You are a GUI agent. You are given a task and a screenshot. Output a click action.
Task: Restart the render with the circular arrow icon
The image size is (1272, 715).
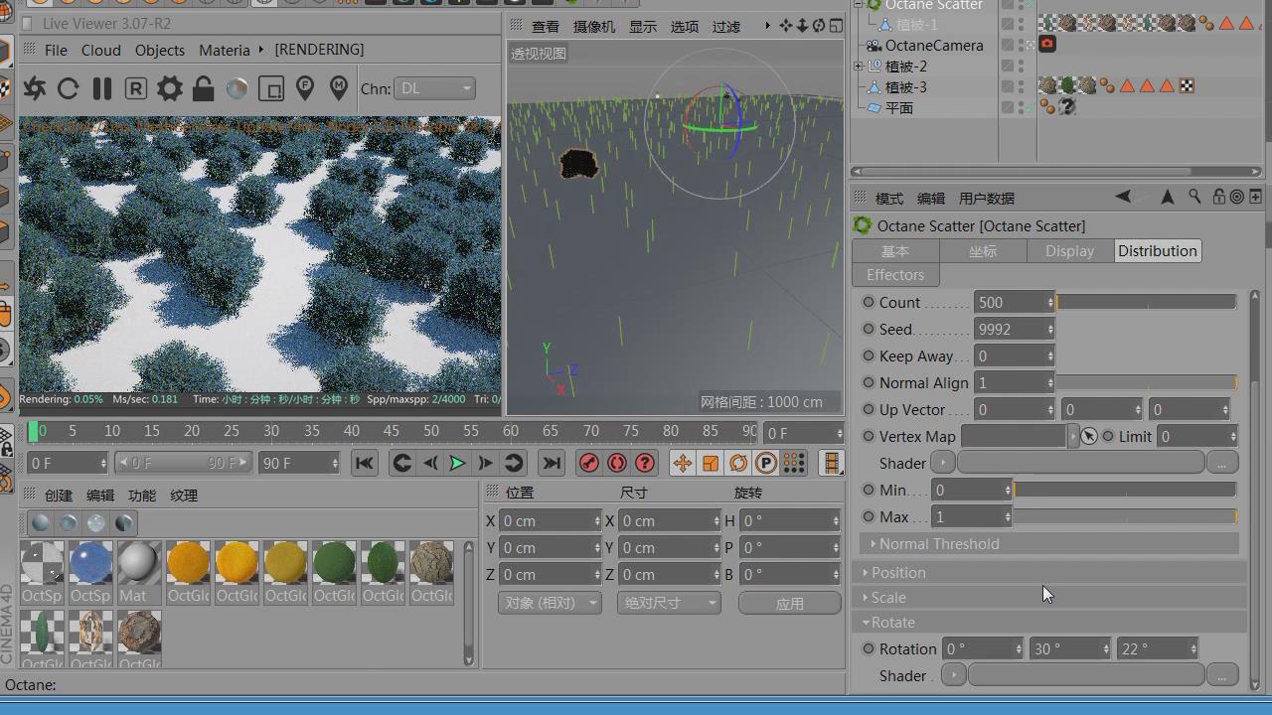tap(68, 88)
